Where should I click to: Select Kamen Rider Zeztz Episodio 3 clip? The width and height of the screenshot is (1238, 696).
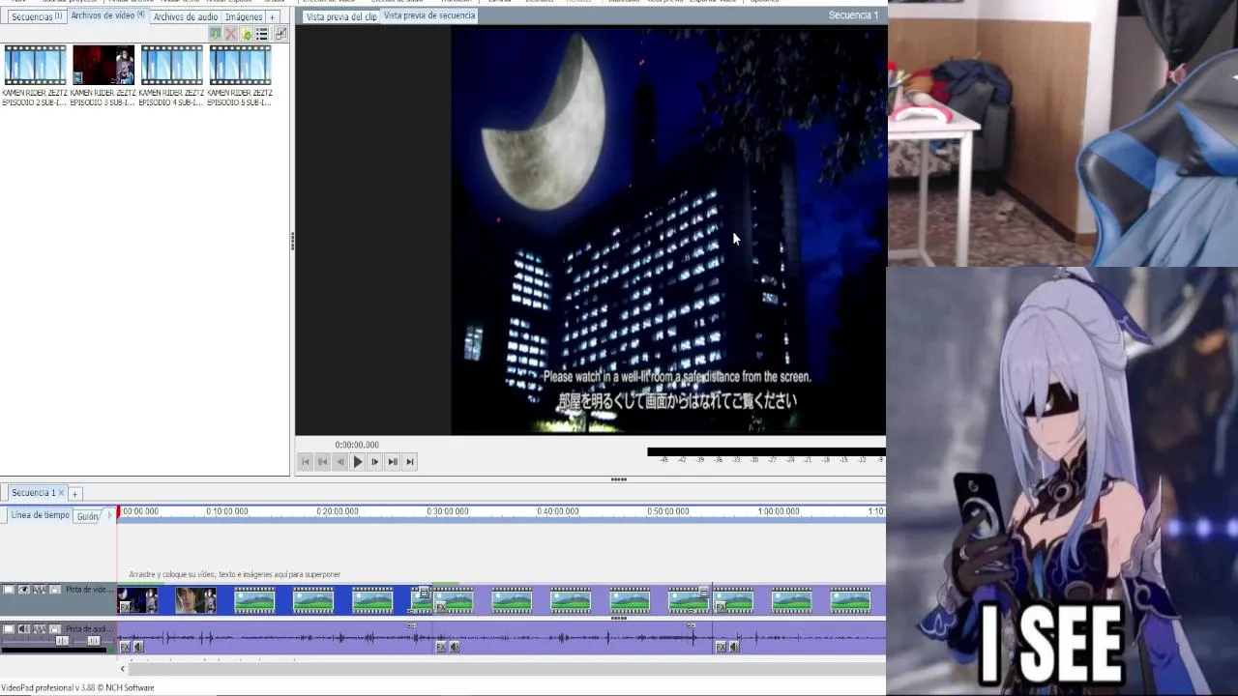[103, 75]
